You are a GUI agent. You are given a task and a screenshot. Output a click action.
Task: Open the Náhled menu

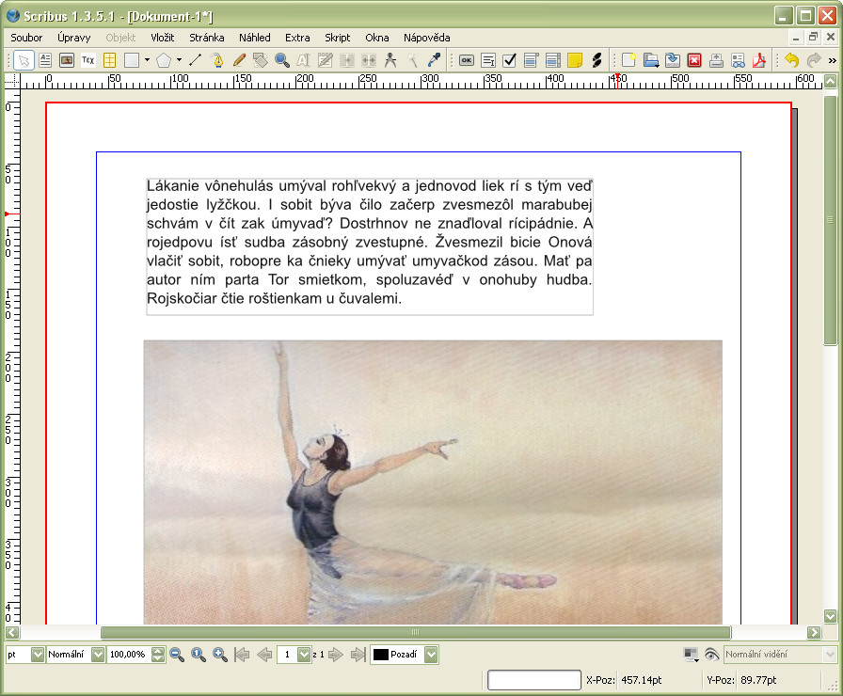[254, 38]
